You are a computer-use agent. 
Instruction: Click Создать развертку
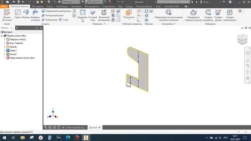(208, 15)
